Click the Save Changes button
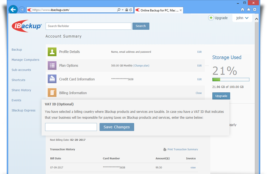This screenshot has height=174, width=267. click(x=117, y=127)
